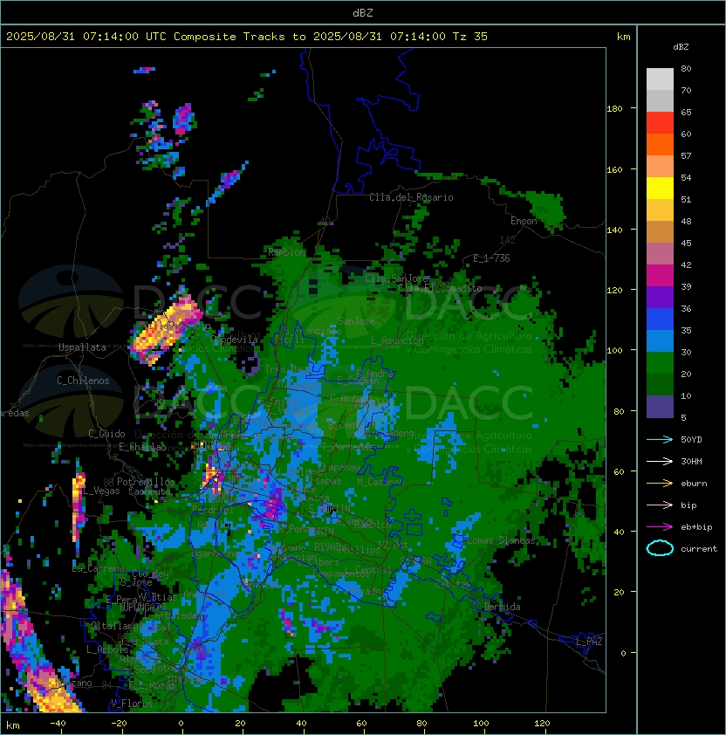Click the '120' tick on the horizontal axis
726x735 pixels.
(542, 724)
